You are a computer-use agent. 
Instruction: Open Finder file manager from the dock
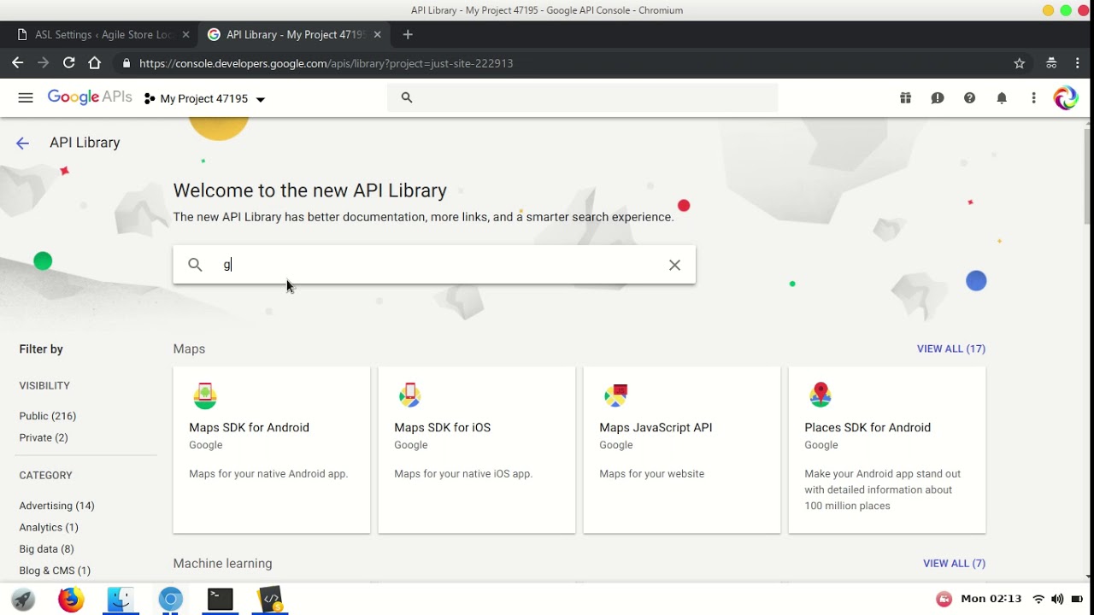point(121,600)
